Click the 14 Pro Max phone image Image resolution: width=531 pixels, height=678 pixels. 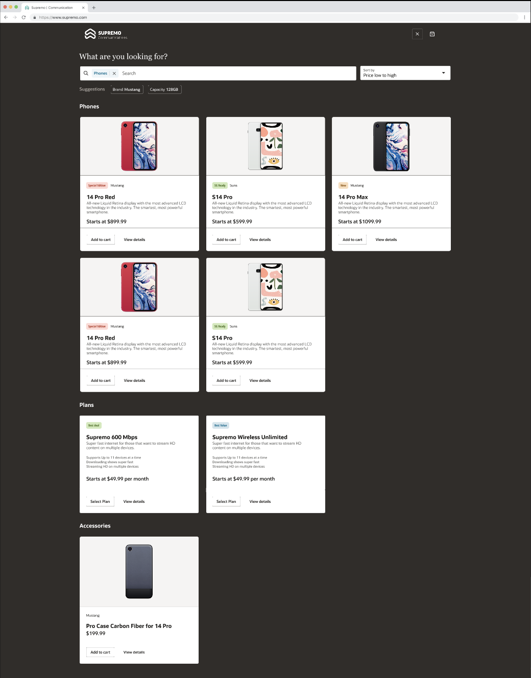[391, 147]
